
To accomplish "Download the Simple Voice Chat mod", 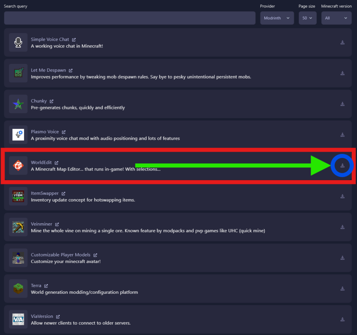I will click(x=342, y=42).
